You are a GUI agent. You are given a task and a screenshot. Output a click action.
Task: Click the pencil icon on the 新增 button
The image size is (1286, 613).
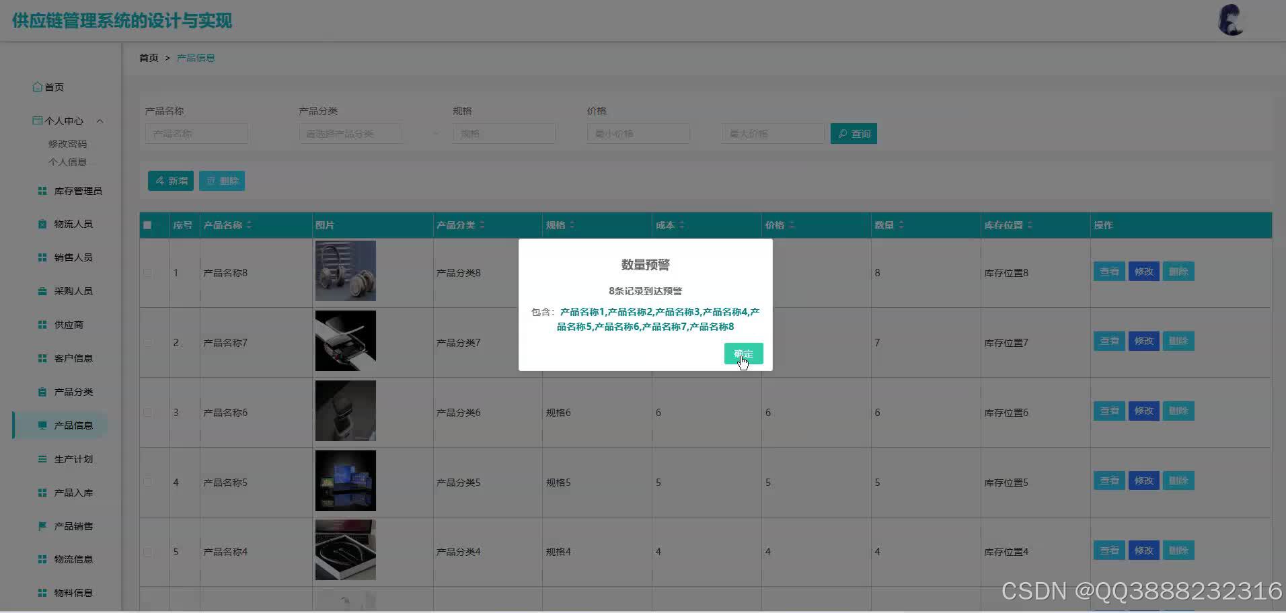point(160,181)
